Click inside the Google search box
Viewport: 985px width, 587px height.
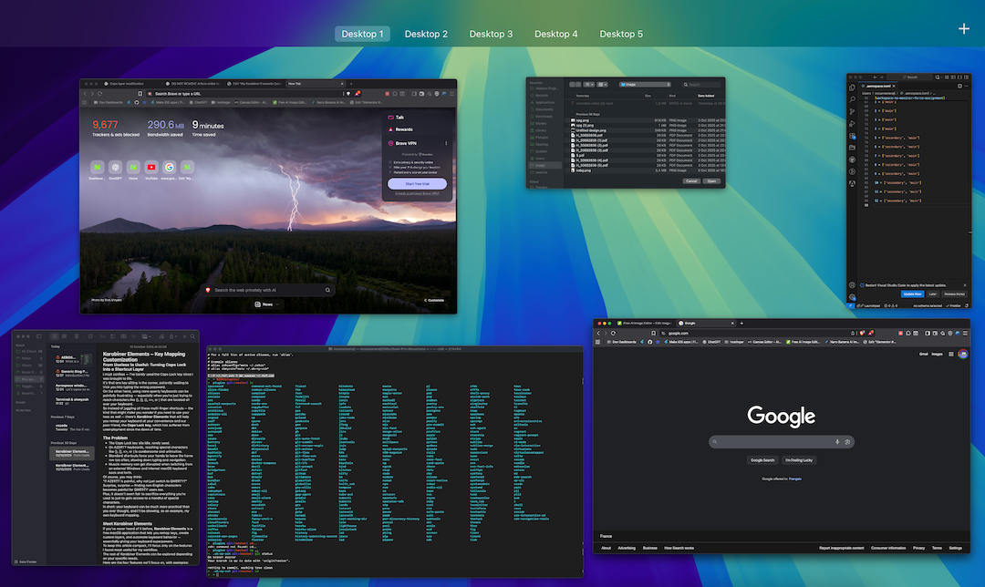pyautogui.click(x=775, y=442)
